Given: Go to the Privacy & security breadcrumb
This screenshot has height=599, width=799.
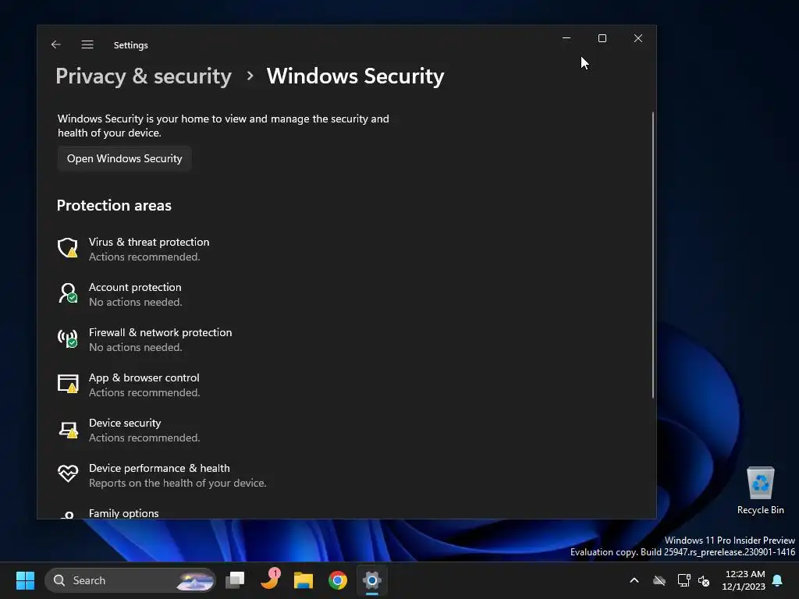Looking at the screenshot, I should [144, 76].
